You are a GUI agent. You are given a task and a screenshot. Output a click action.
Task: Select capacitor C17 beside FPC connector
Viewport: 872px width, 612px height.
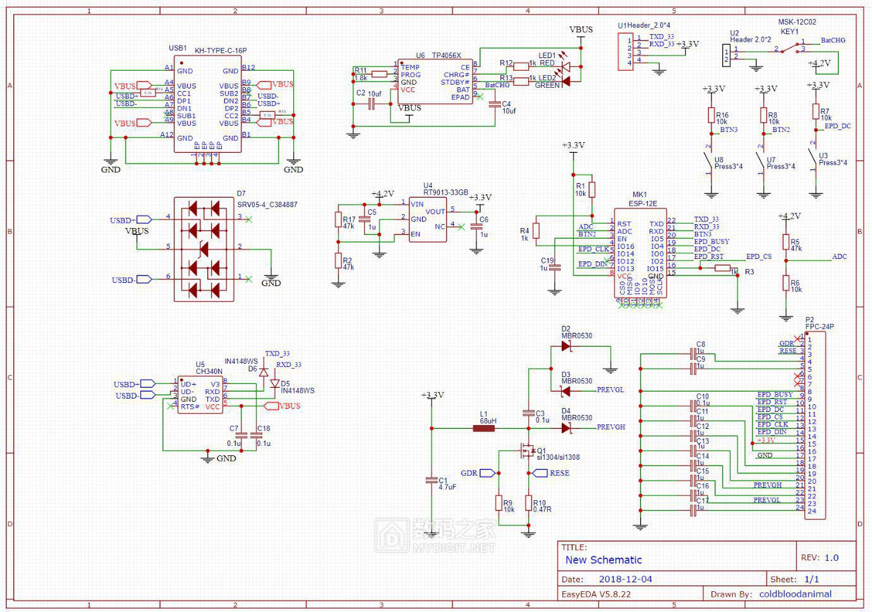pyautogui.click(x=694, y=510)
